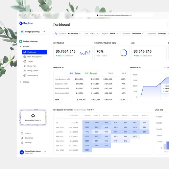Expand the Blocks section
This screenshot has width=169, height=169.
pyautogui.click(x=21, y=82)
